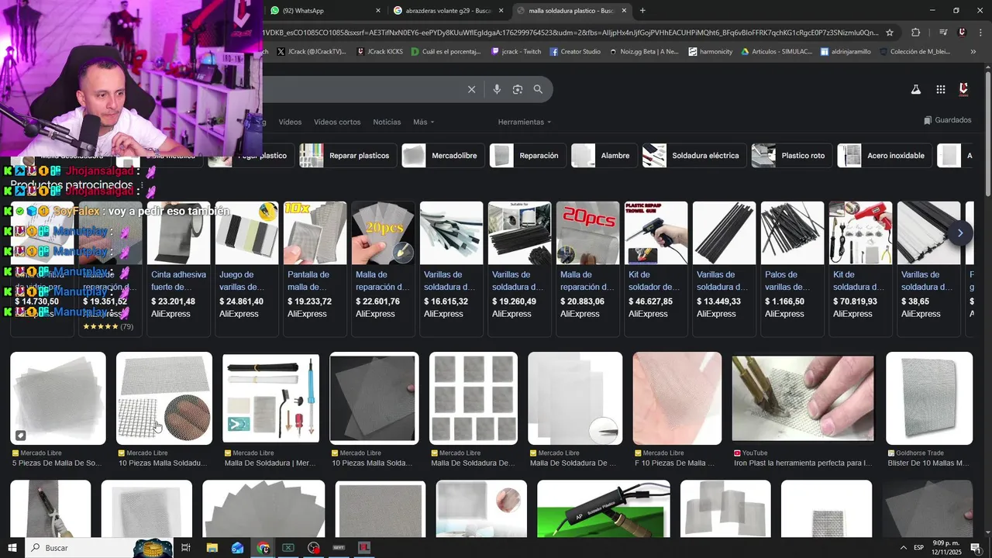Image resolution: width=992 pixels, height=558 pixels.
Task: Open Palos de varillas $1.166,50 product
Action: coord(792,268)
